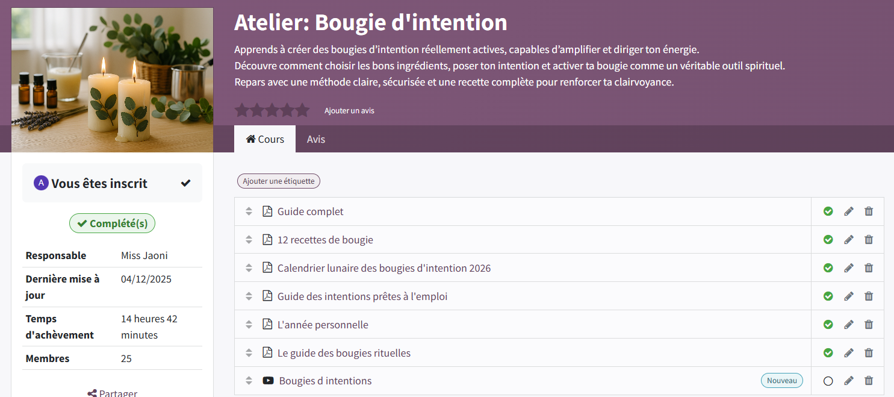Click the sort handle of 12 recettes de bougie
The image size is (894, 397).
(x=249, y=240)
